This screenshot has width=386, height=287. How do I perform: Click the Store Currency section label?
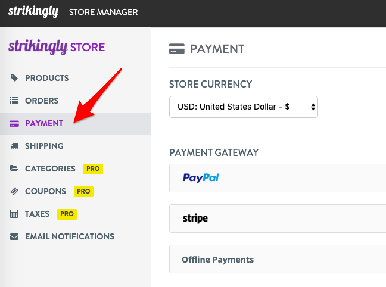pyautogui.click(x=211, y=84)
